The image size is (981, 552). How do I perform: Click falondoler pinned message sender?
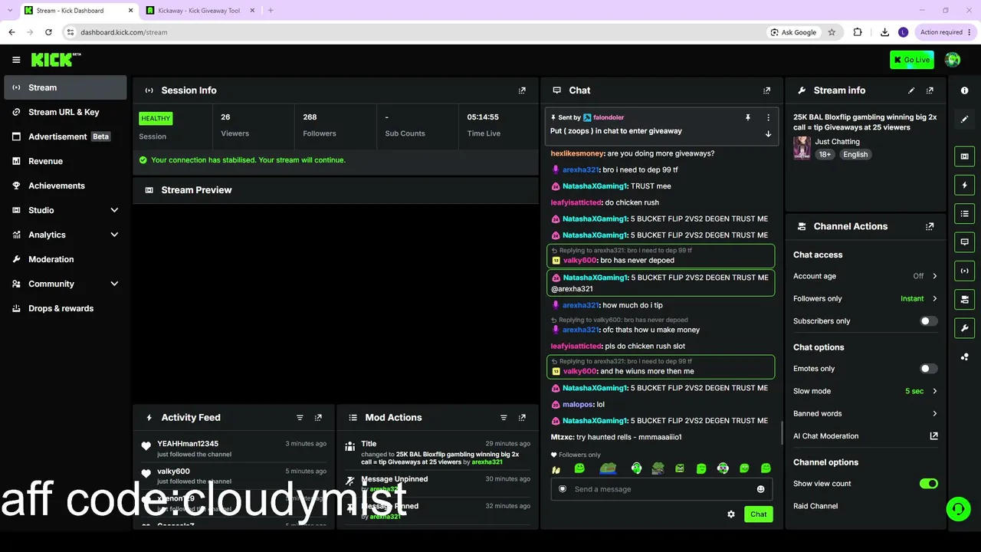pos(609,117)
